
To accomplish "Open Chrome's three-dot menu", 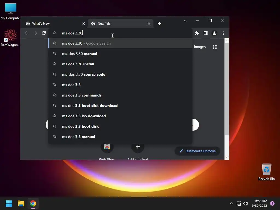I will [223, 33].
